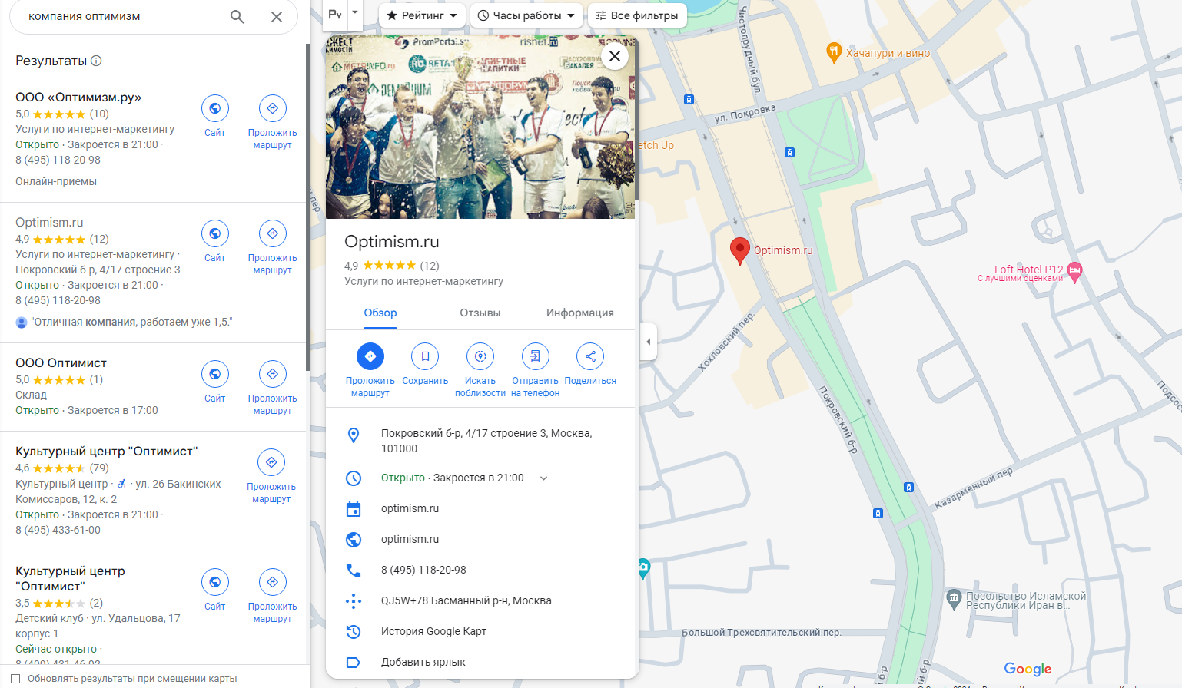Select ООО Оптимист result title
1182x688 pixels.
61,363
